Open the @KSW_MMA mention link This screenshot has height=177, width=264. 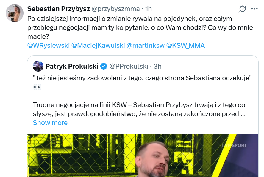(x=185, y=45)
